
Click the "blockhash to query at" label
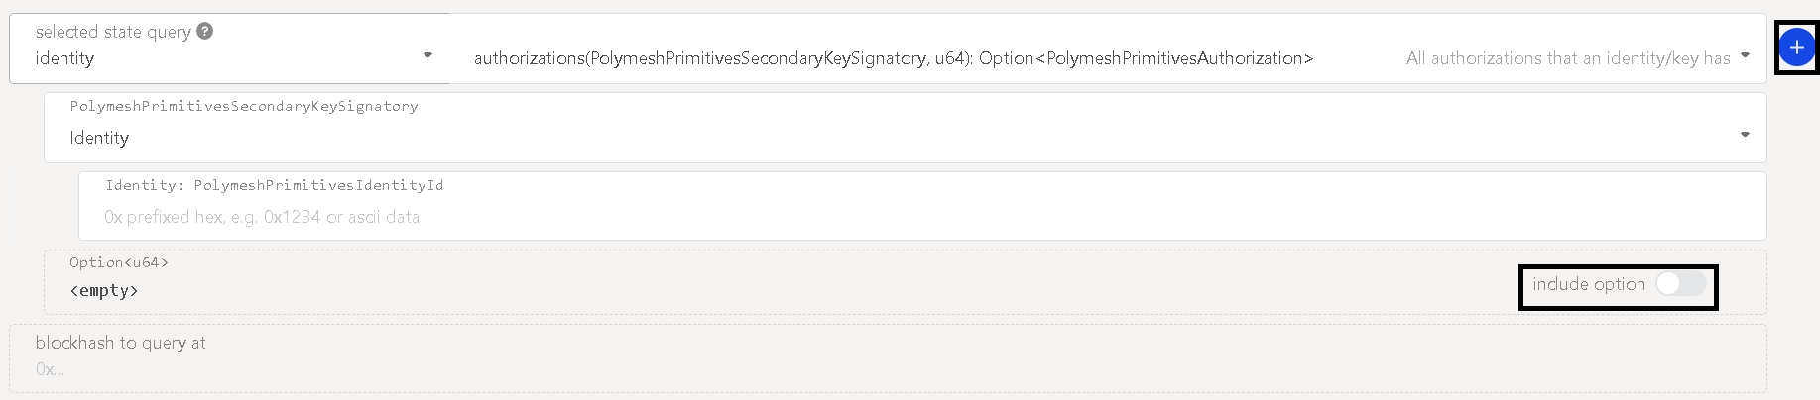pos(120,343)
